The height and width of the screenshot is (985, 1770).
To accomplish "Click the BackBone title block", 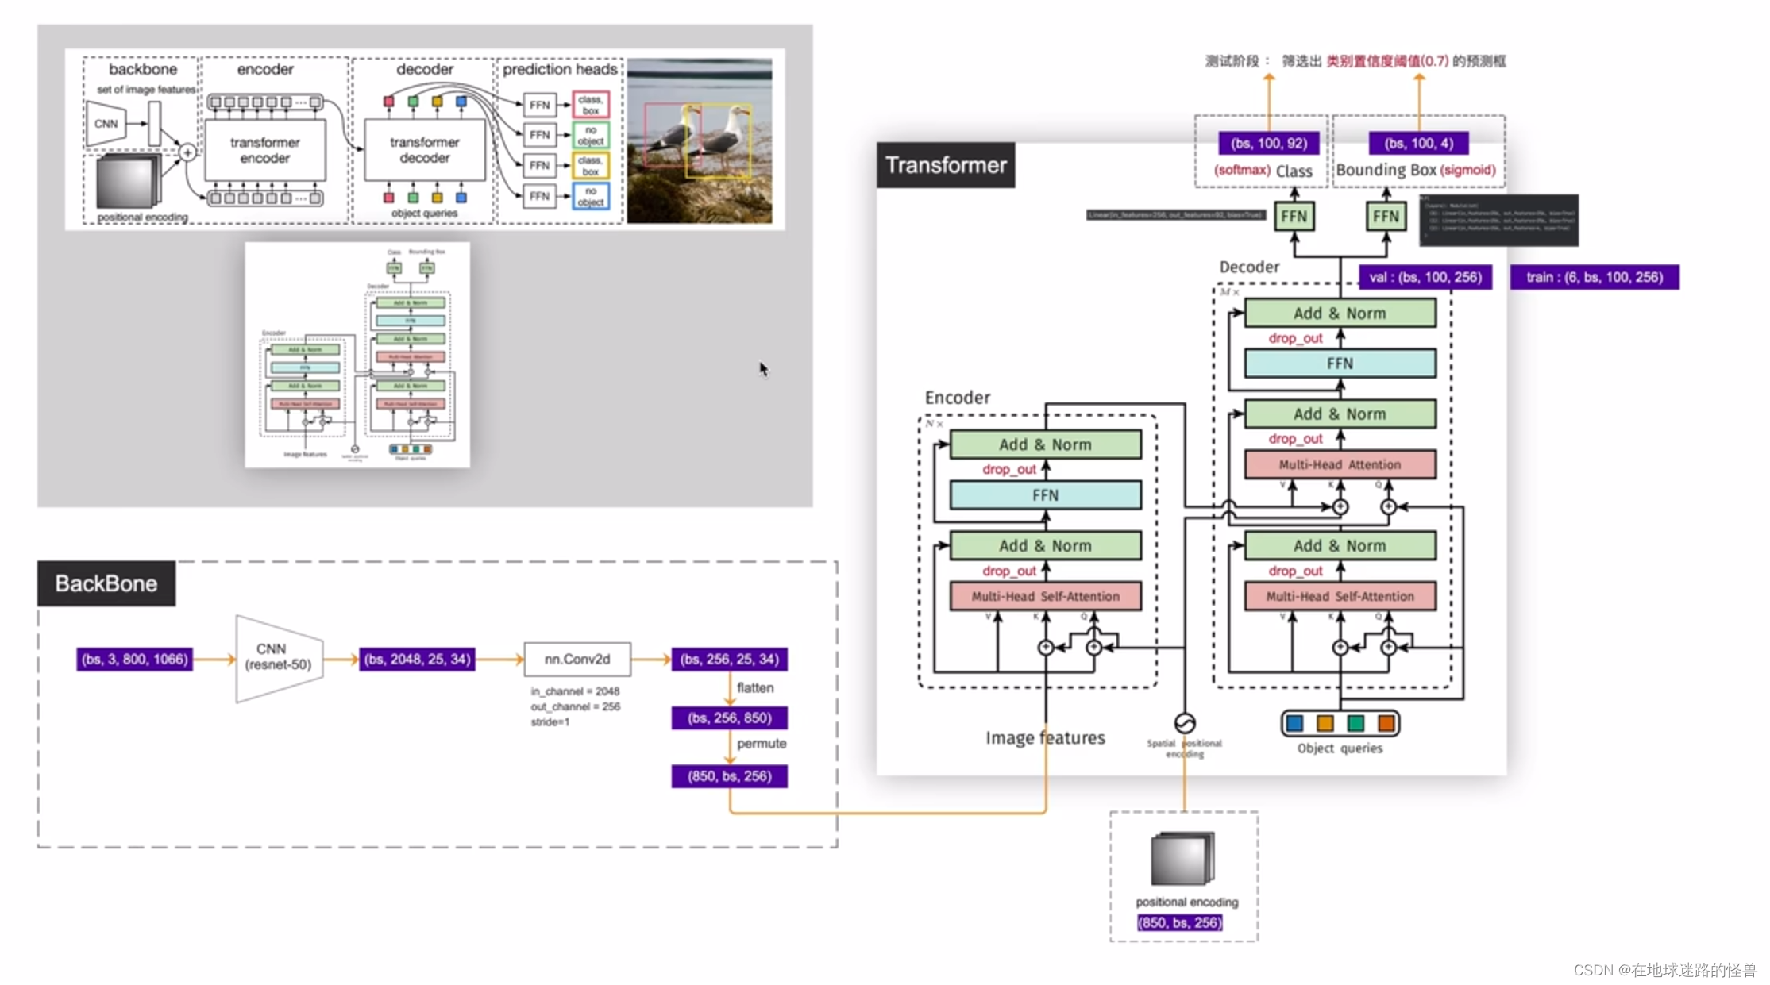I will (106, 583).
